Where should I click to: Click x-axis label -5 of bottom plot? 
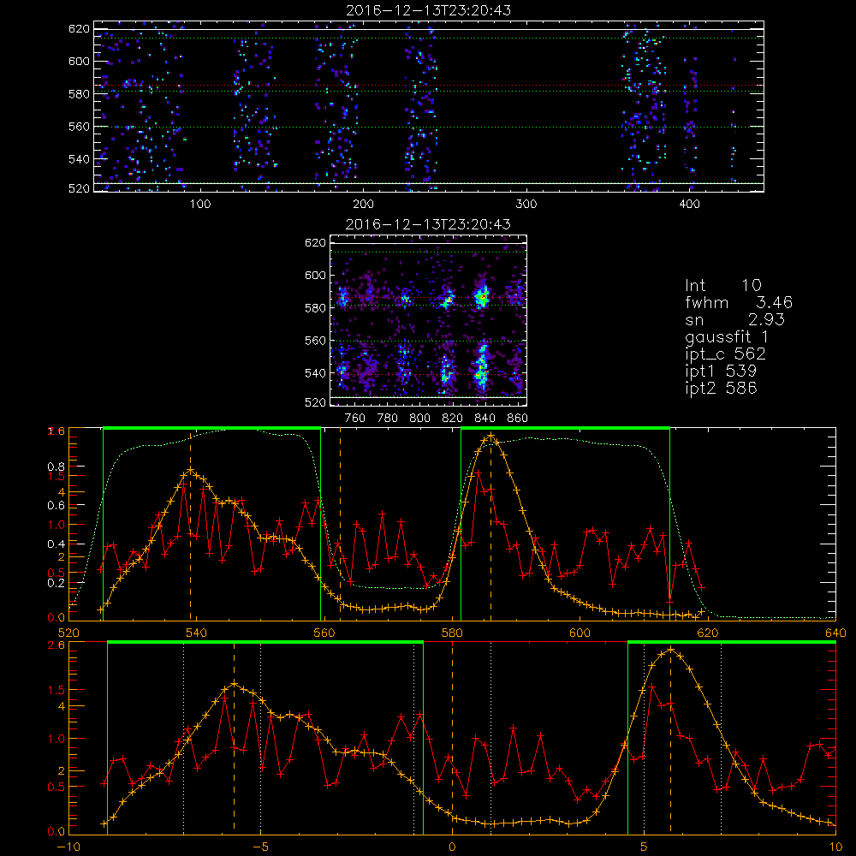point(261,847)
